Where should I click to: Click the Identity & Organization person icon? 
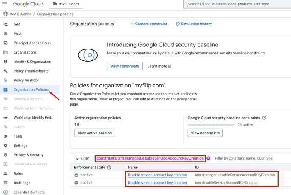[5, 62]
